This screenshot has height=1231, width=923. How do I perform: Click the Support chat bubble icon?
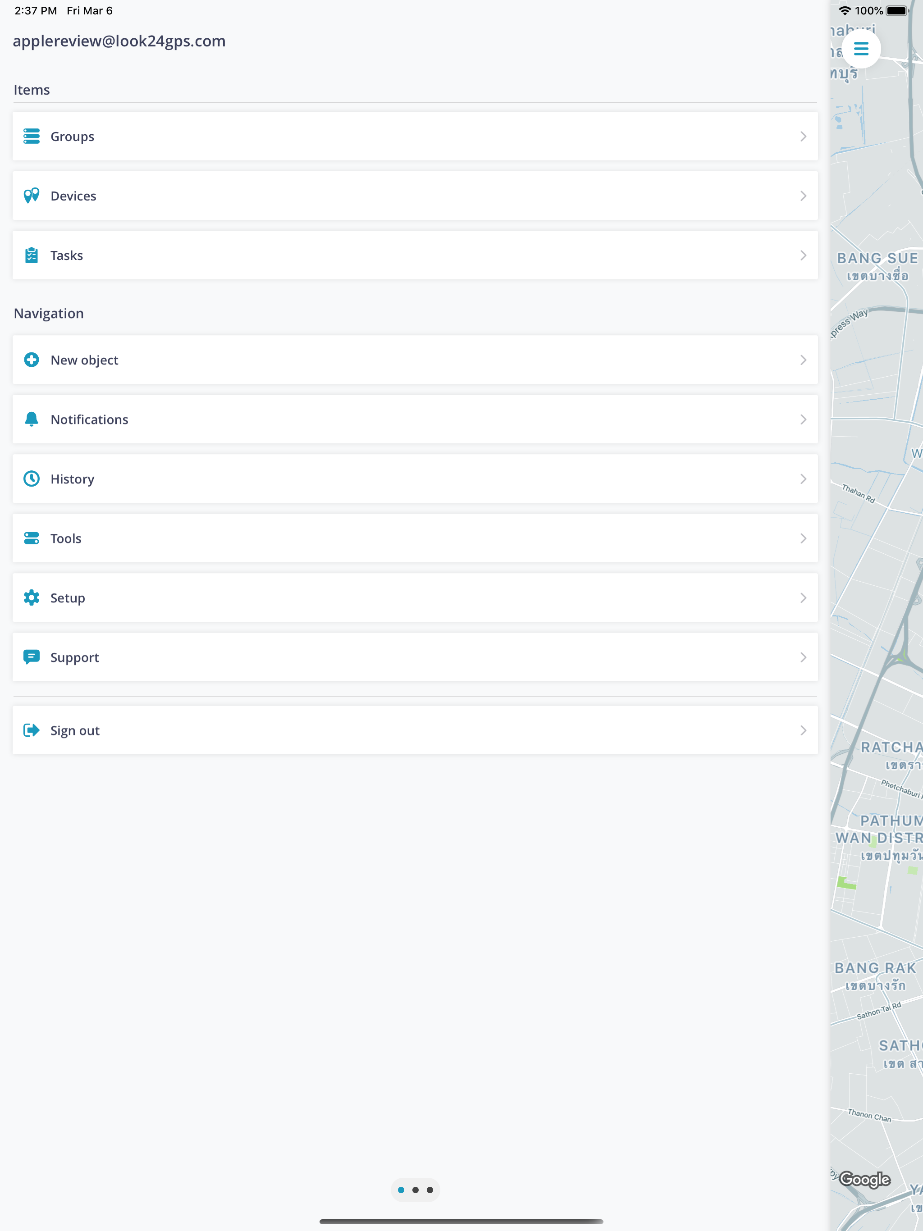tap(32, 657)
